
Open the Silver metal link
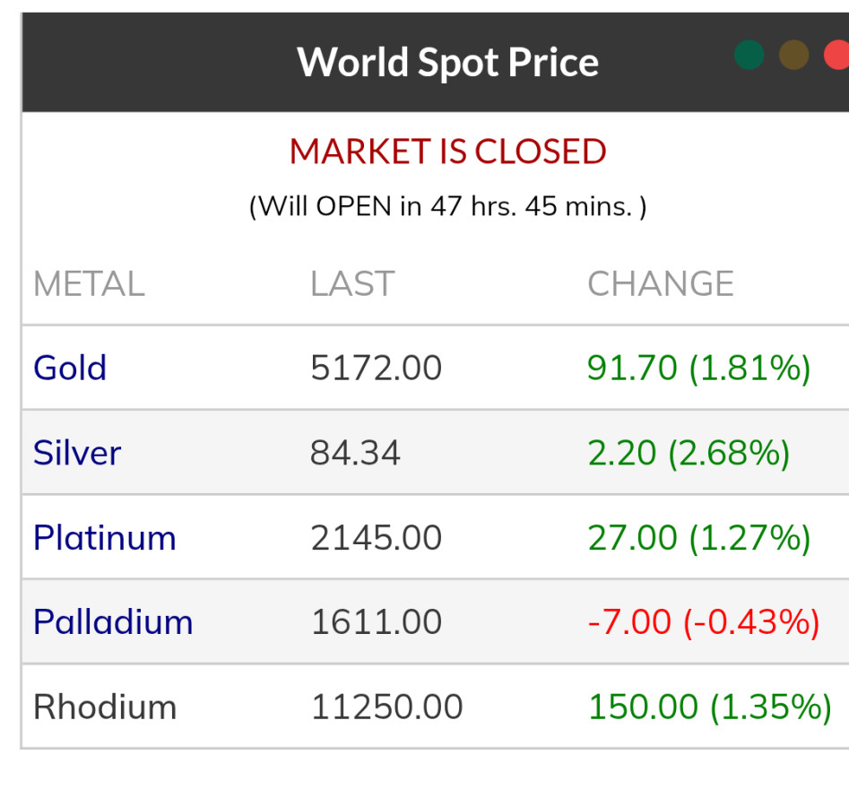pos(77,453)
